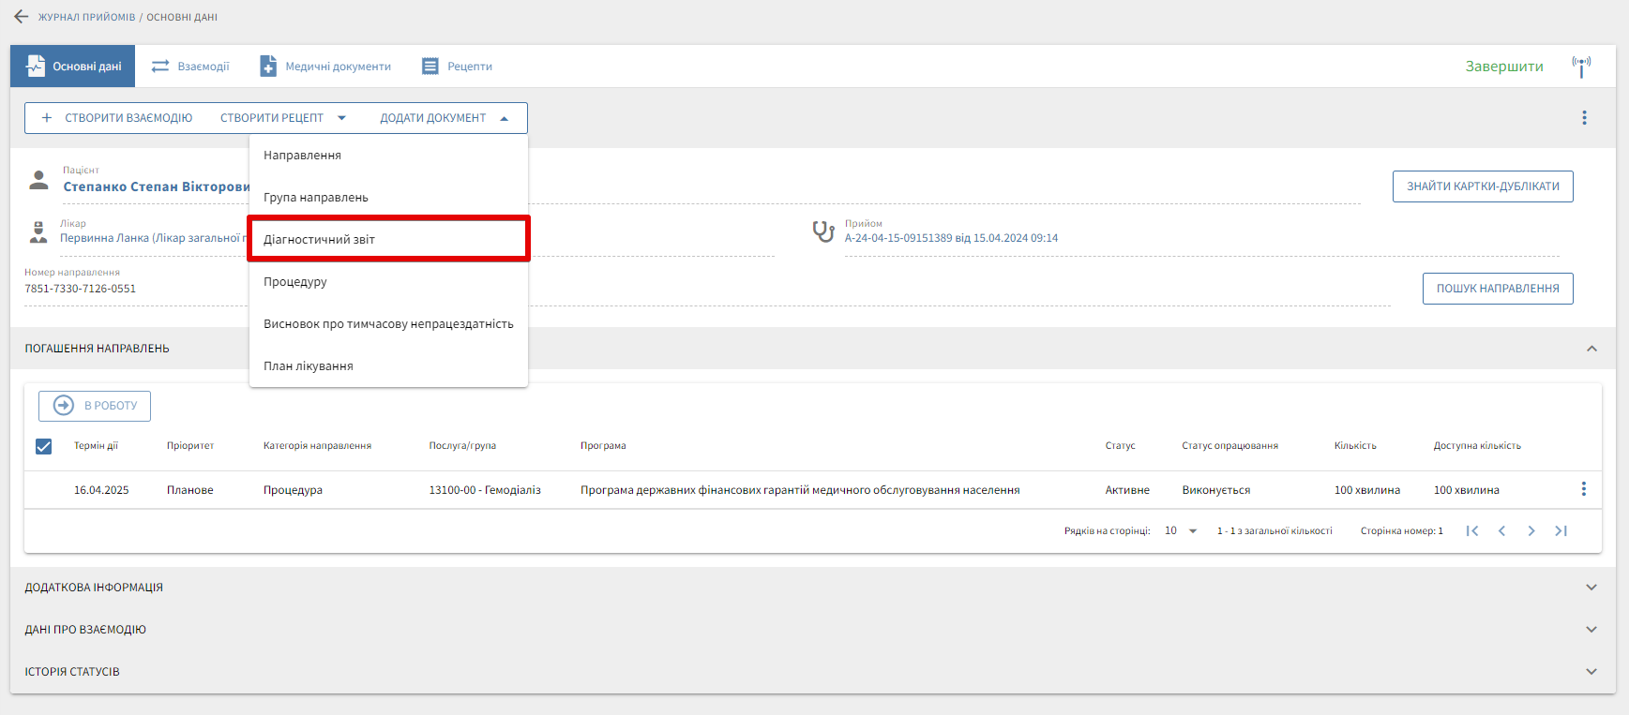Open the Створити рецепт dropdown
Screen dimensions: 1629x715
[283, 118]
